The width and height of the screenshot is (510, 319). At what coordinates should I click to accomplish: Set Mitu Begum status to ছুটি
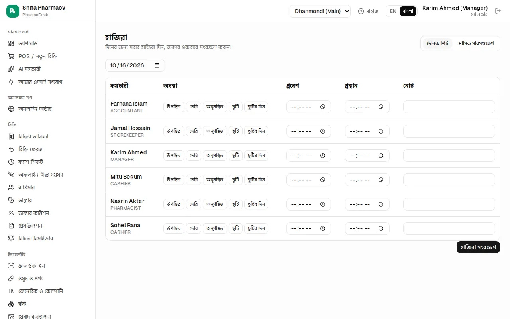coord(235,180)
